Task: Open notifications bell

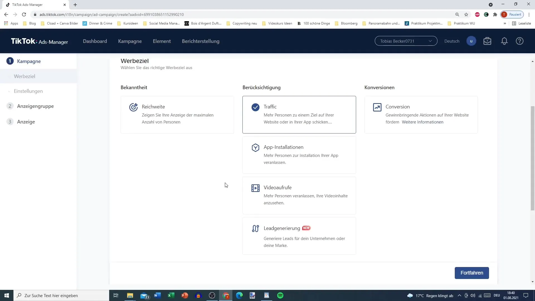Action: 504,41
